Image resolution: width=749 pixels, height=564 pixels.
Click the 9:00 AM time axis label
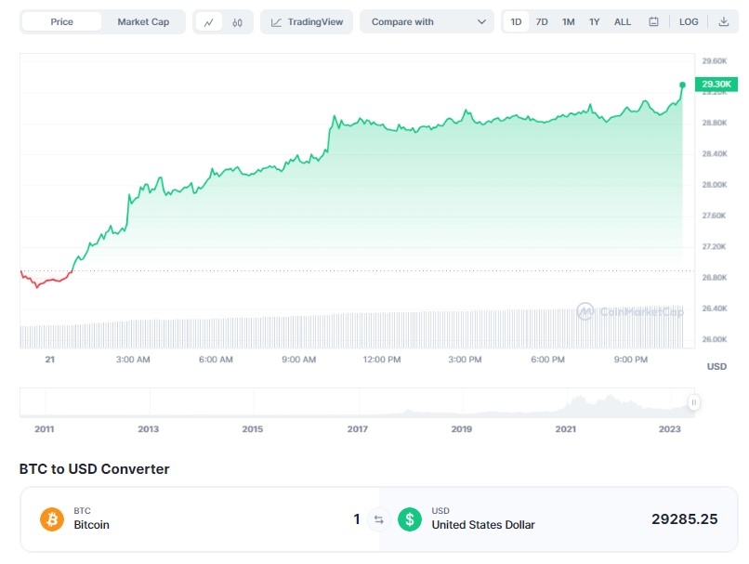[298, 360]
